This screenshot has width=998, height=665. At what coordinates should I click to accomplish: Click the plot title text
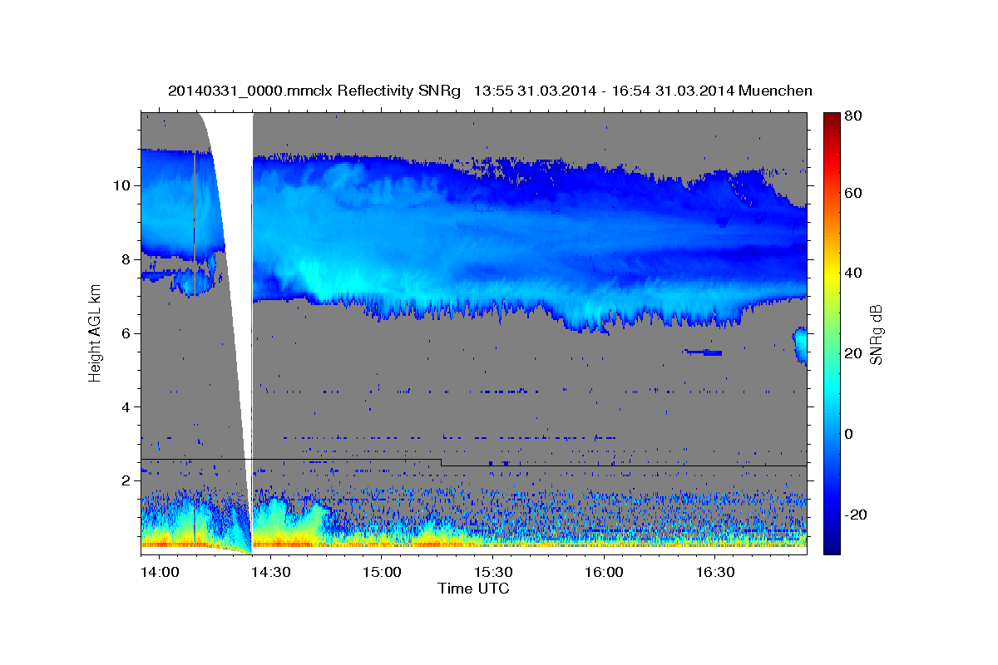click(490, 91)
